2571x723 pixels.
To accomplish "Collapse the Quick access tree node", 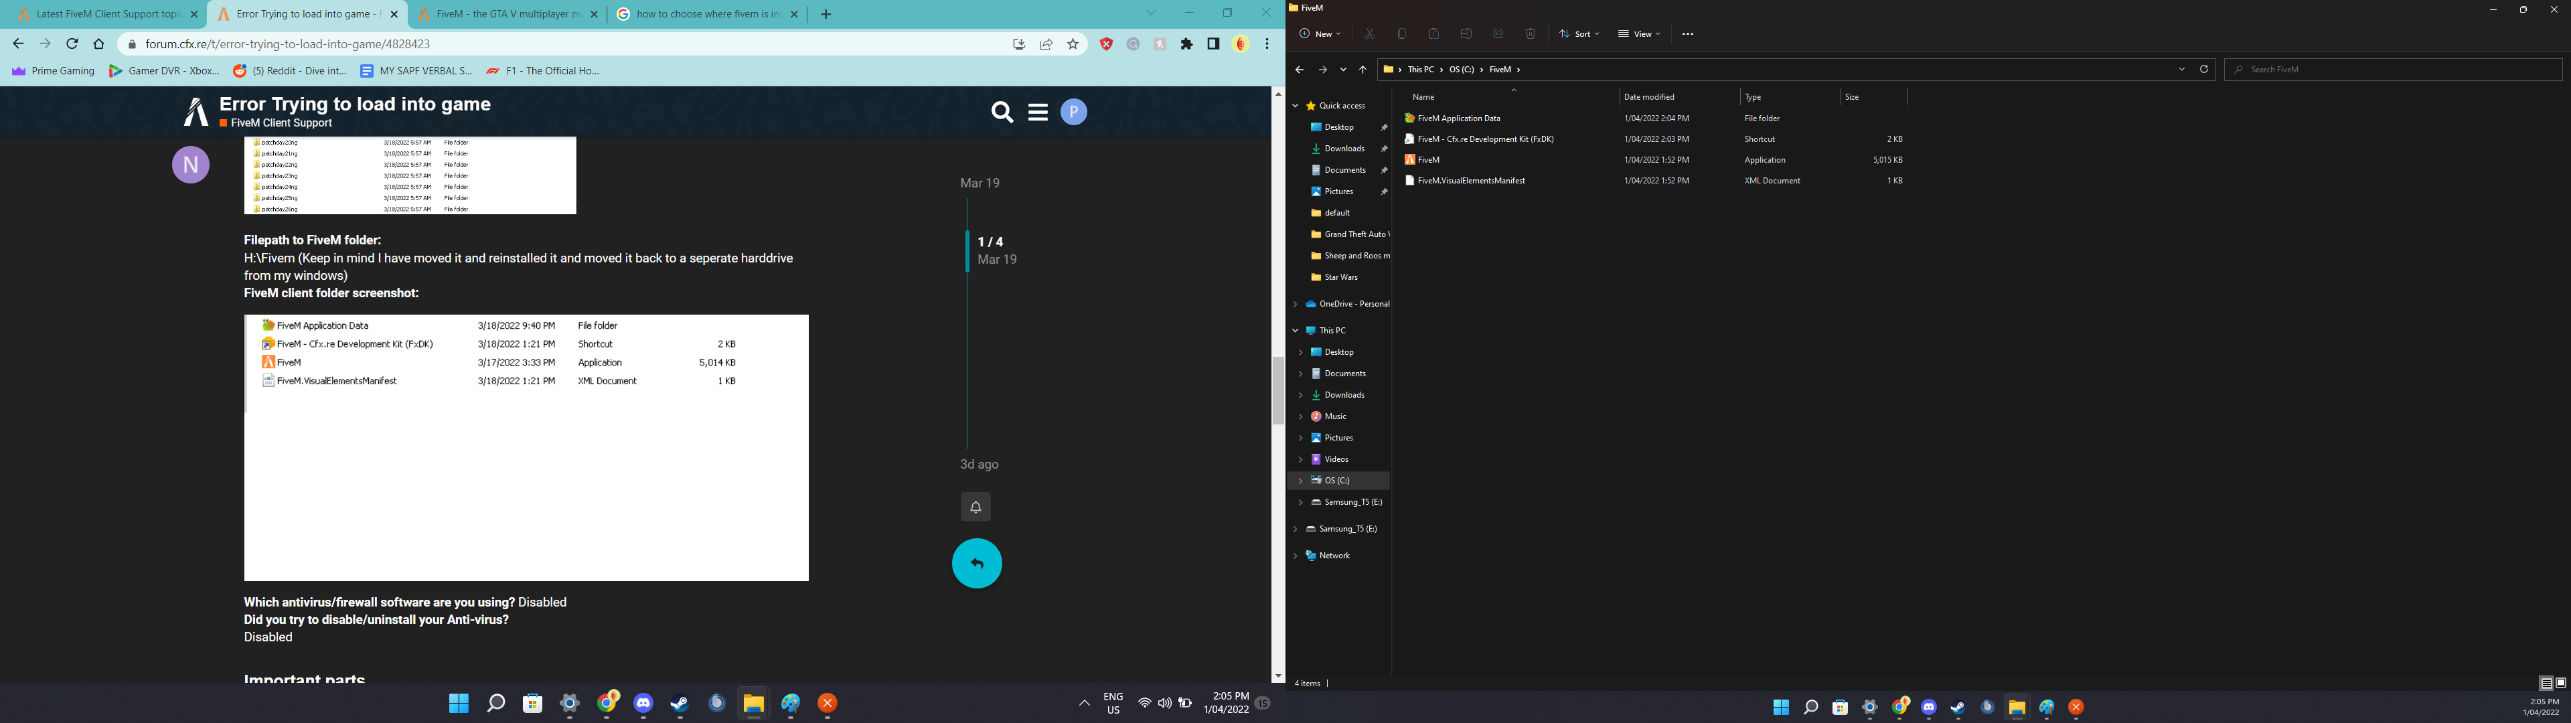I will tap(1296, 106).
